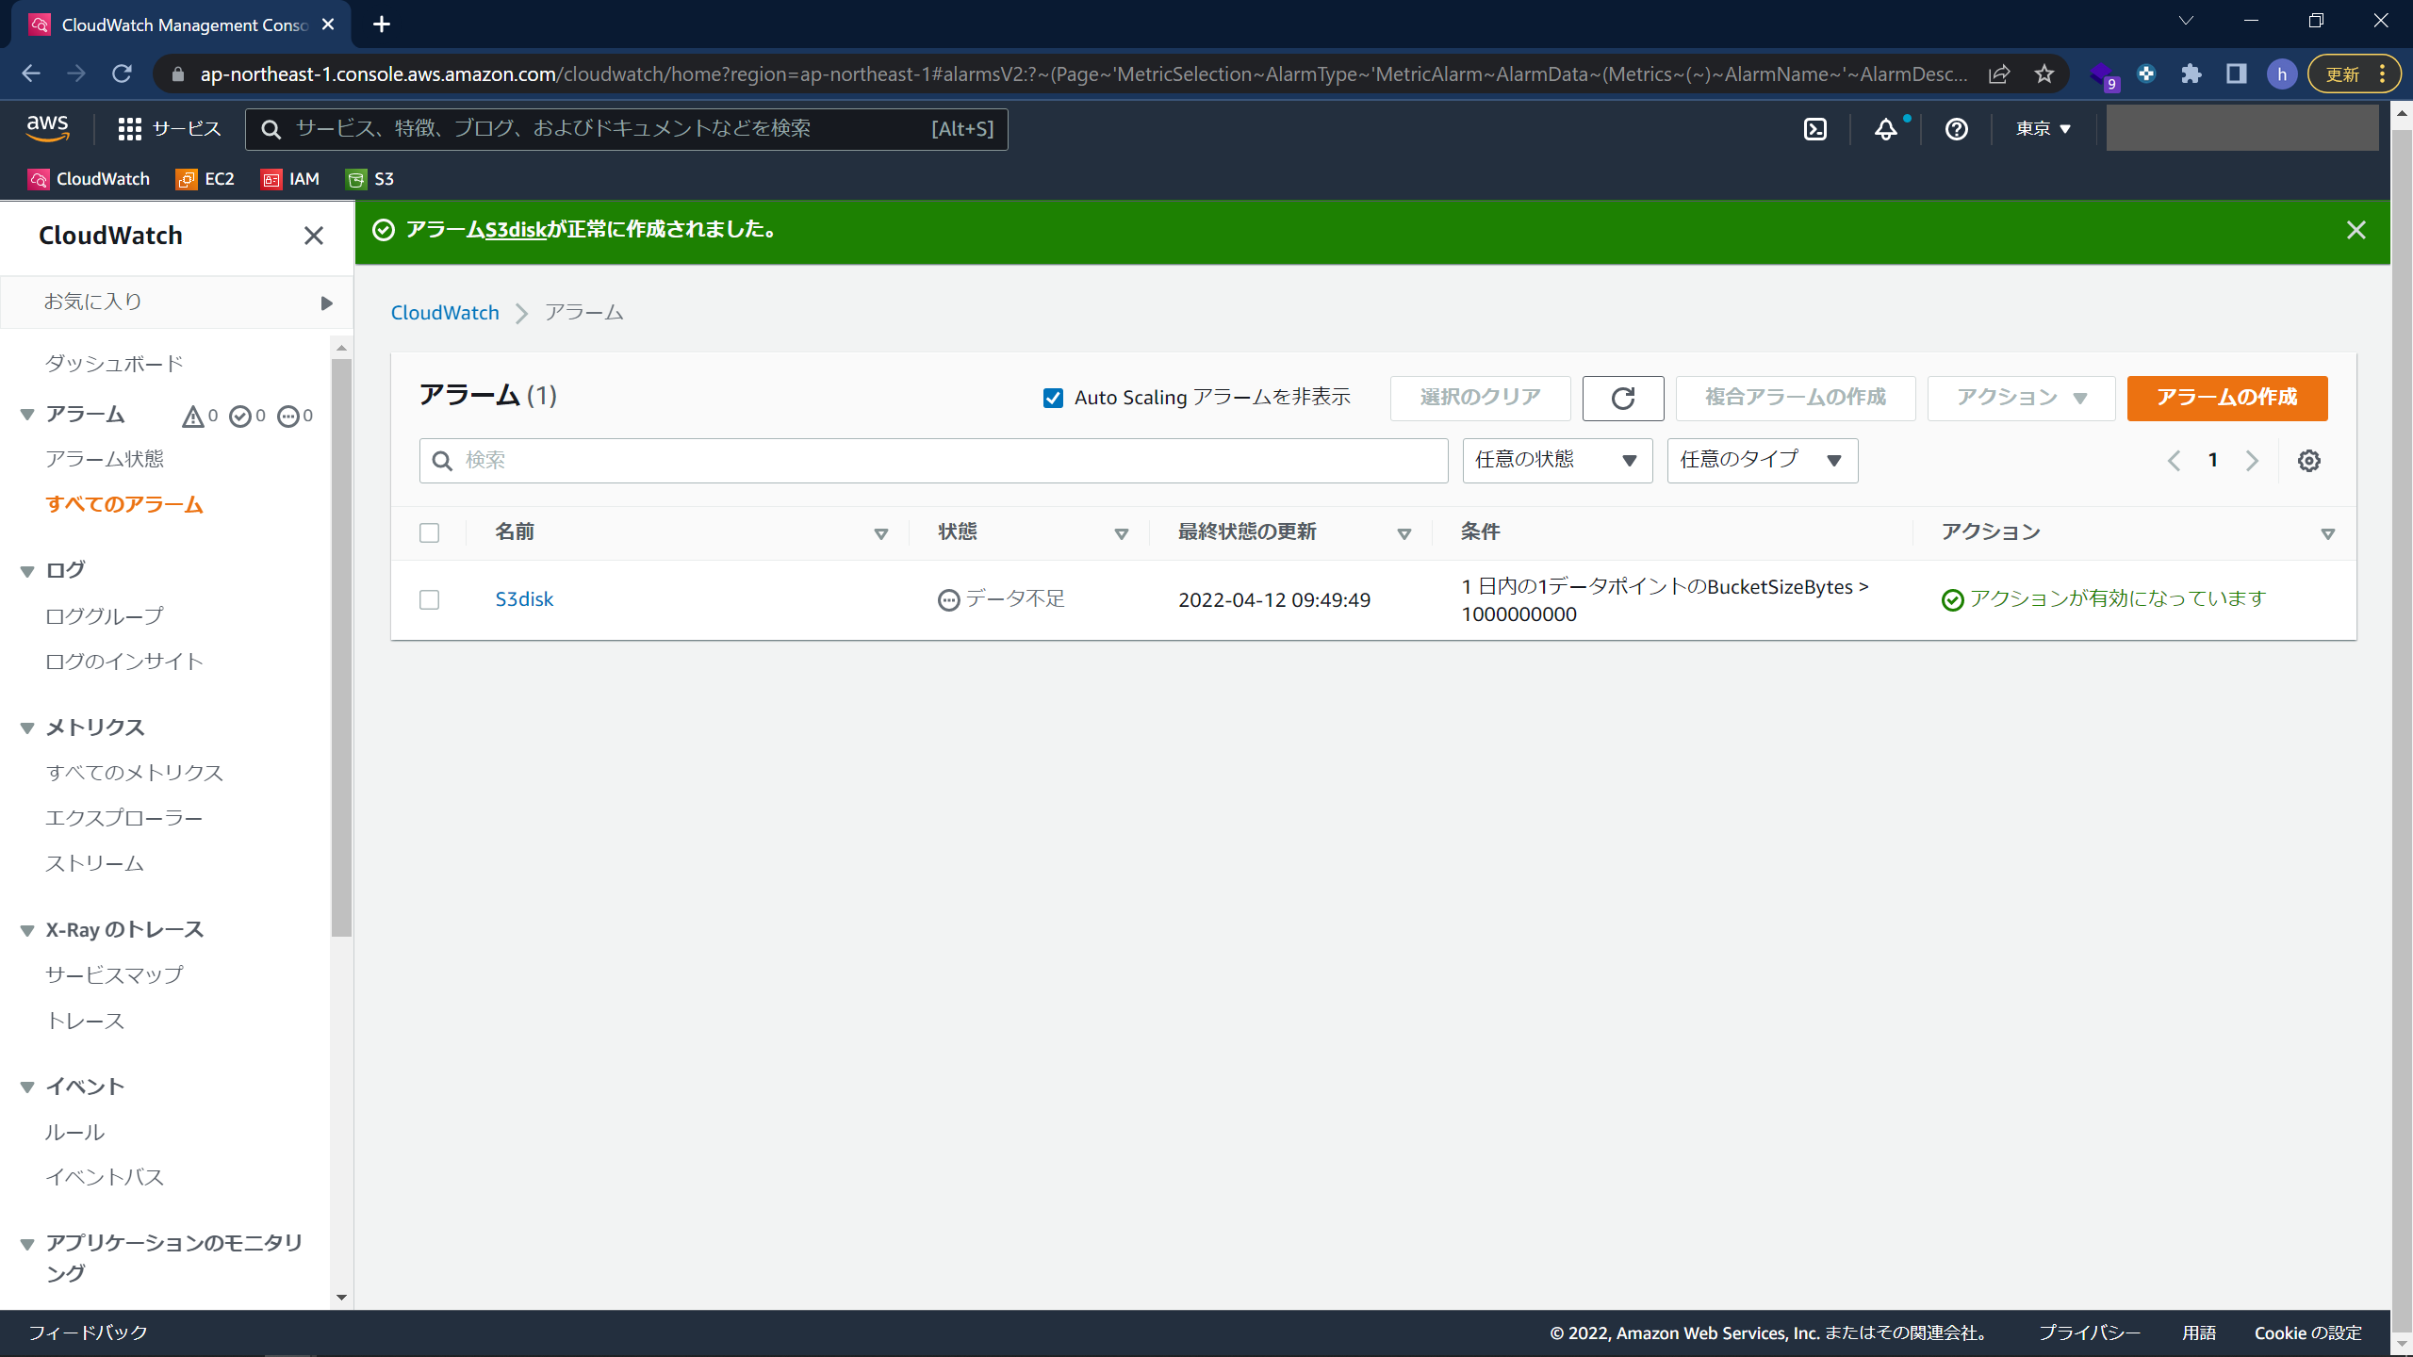
Task: Open the IAM favorite shortcut
Action: pyautogui.click(x=290, y=179)
